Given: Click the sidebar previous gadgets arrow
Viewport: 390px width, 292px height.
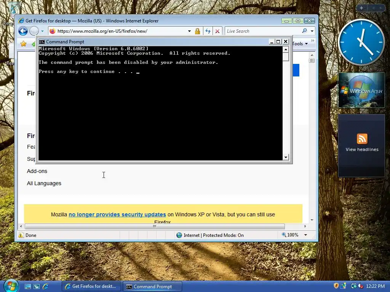Looking at the screenshot, I should coord(373,8).
